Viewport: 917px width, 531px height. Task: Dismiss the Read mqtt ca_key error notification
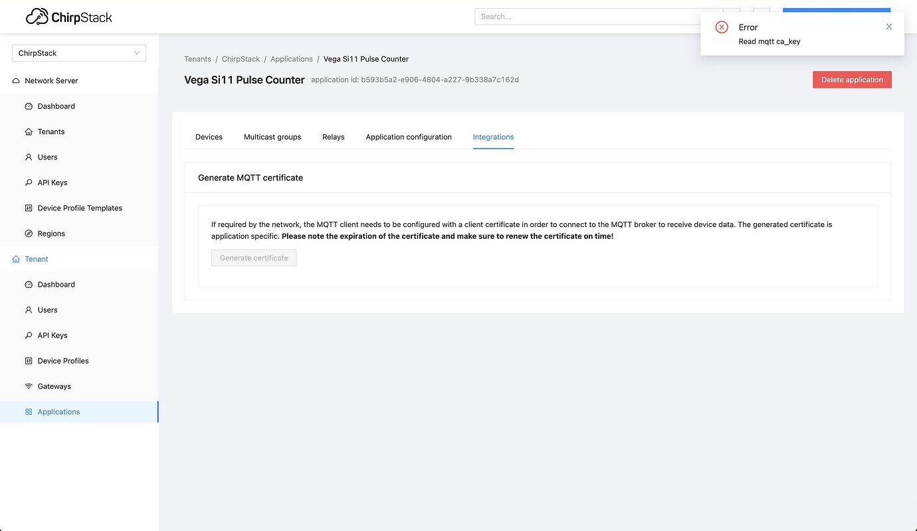point(888,27)
